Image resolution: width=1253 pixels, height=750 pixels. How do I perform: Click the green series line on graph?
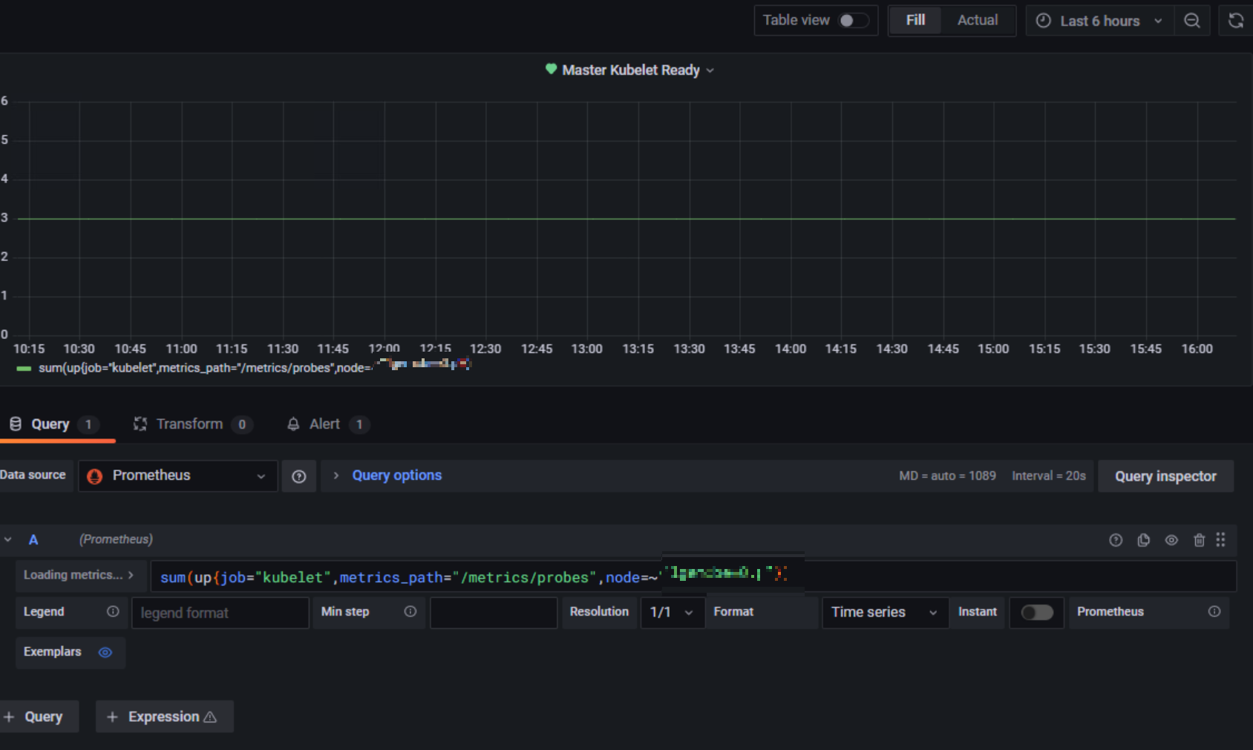[x=626, y=219]
